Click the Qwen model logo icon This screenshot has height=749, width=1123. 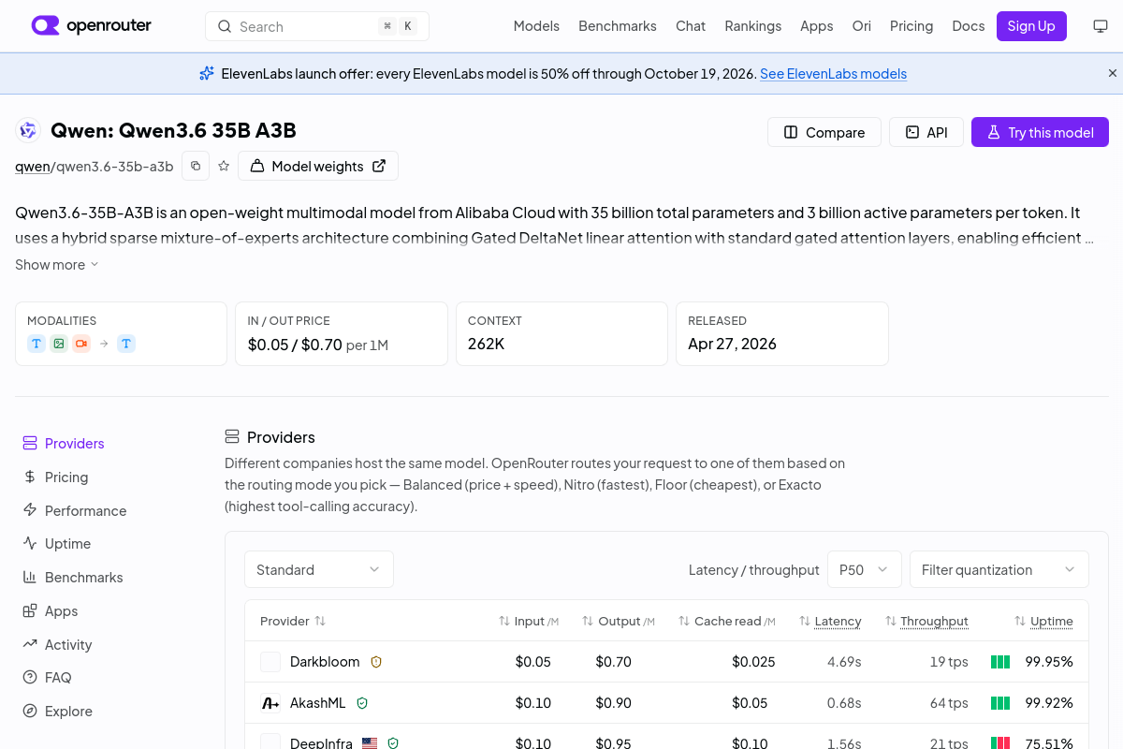click(x=28, y=131)
